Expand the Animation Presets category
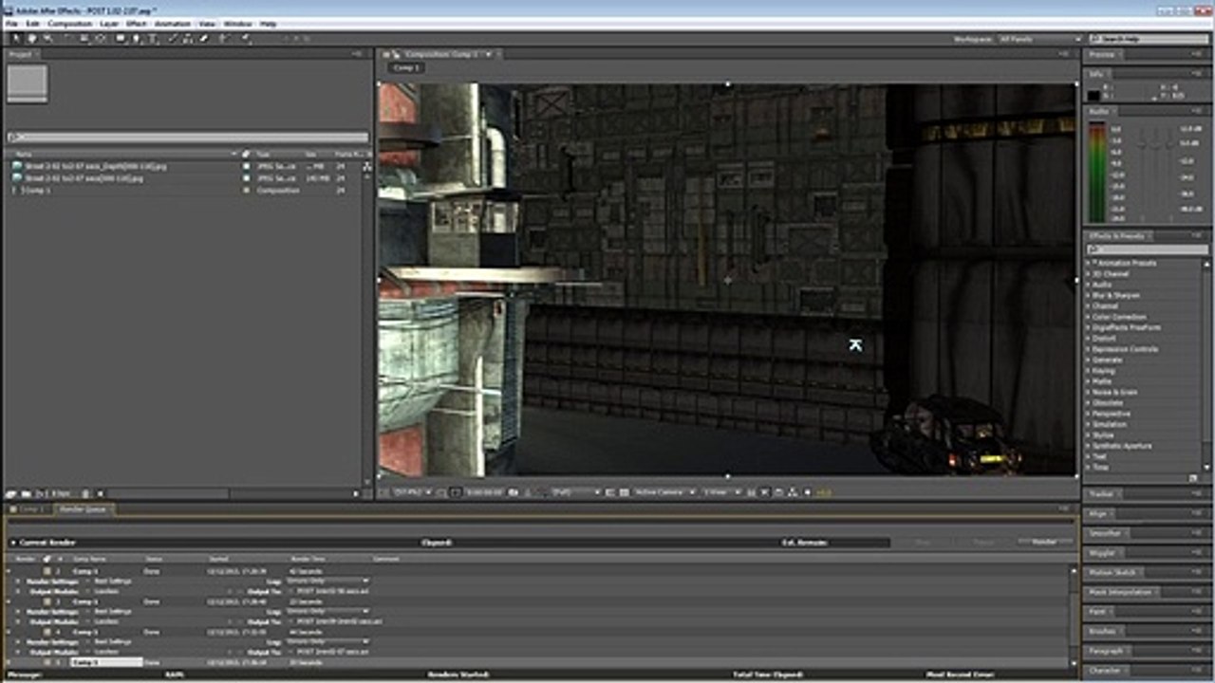Viewport: 1215px width, 683px height. click(1089, 263)
